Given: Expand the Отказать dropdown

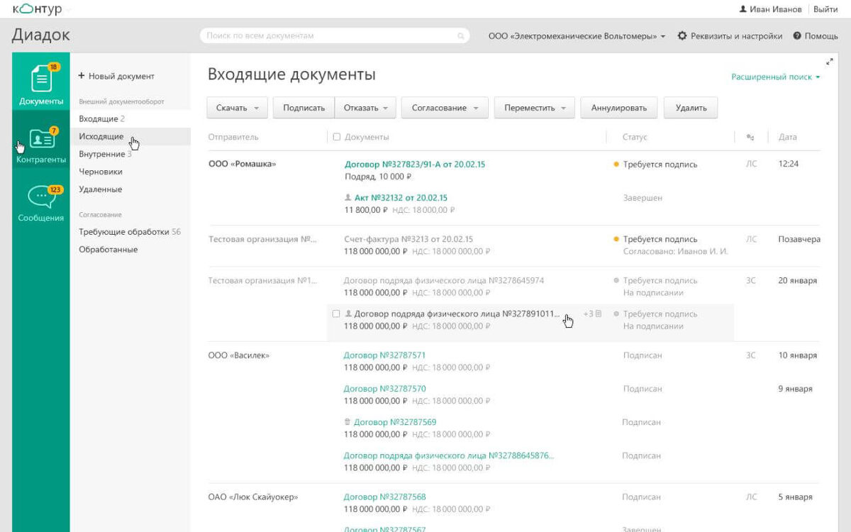Looking at the screenshot, I should (365, 108).
